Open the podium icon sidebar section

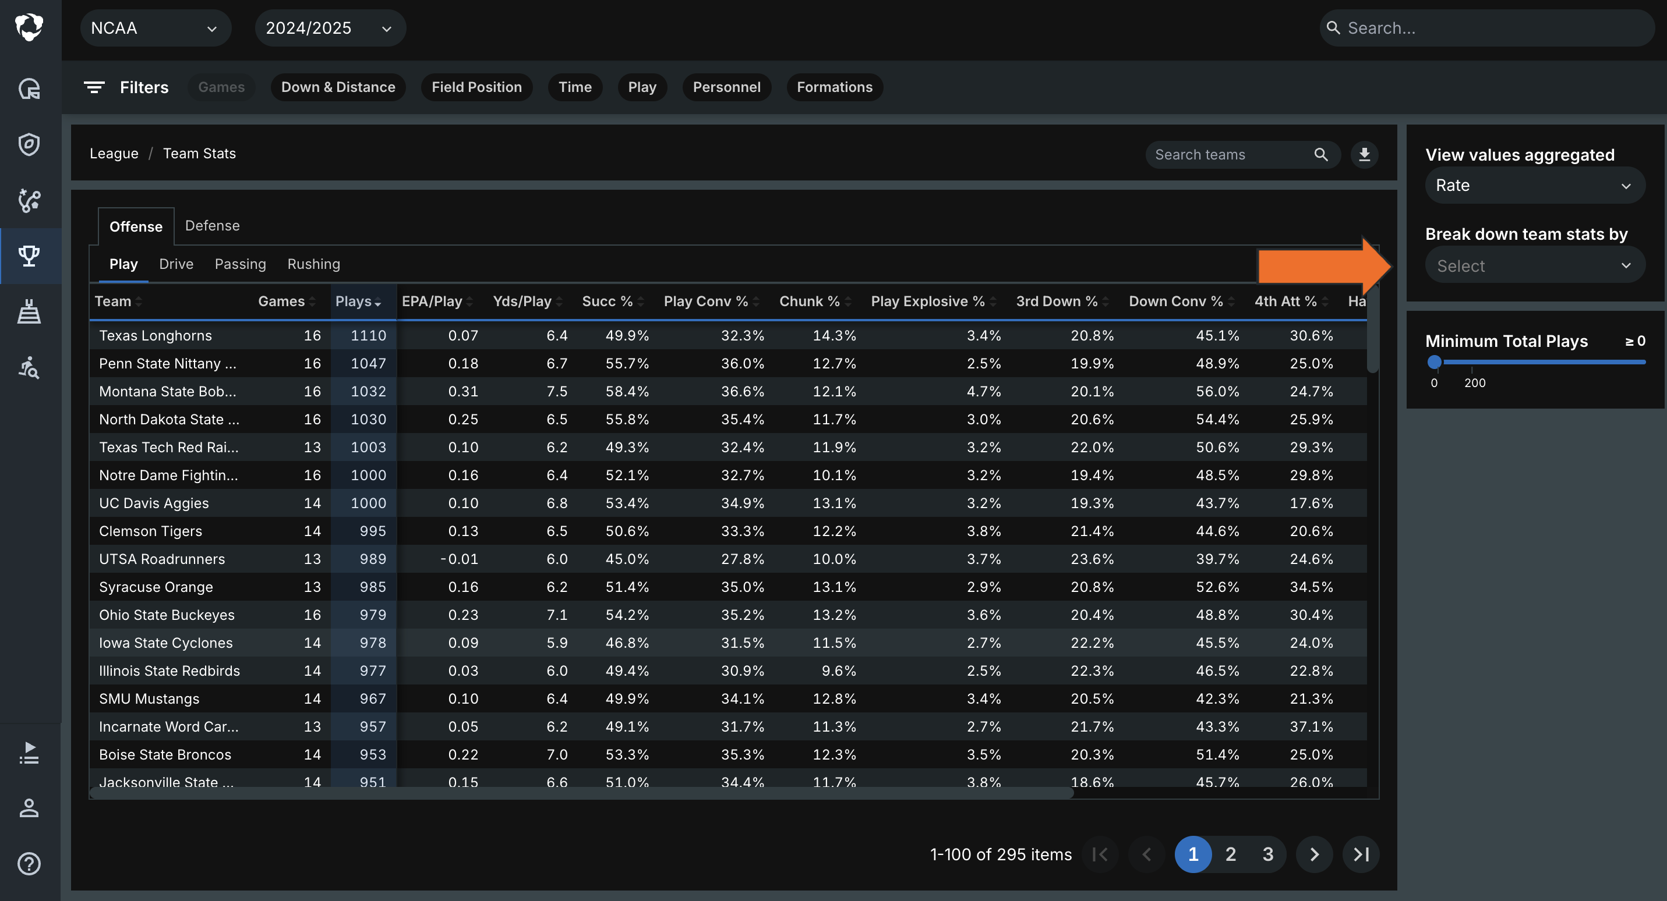pos(29,312)
